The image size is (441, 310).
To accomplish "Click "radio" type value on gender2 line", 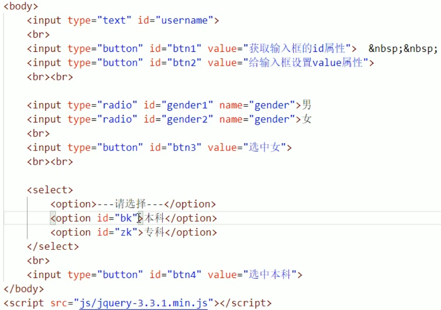I will [117, 119].
